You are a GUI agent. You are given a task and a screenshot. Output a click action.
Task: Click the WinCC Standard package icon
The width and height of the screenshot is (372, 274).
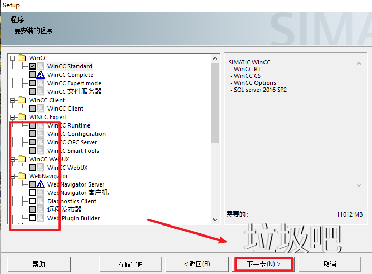click(x=41, y=66)
